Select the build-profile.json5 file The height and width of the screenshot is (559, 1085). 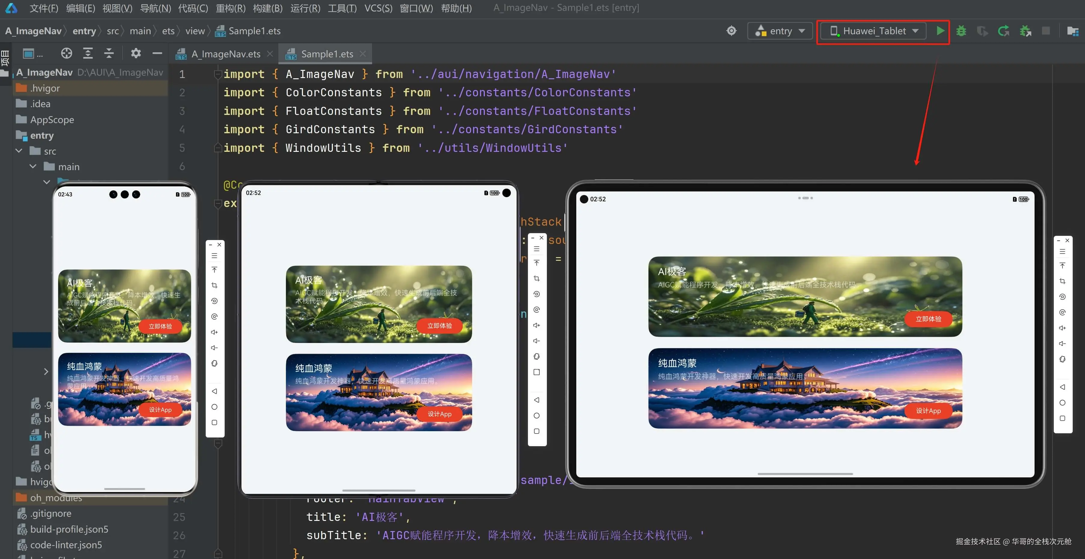[x=69, y=529]
